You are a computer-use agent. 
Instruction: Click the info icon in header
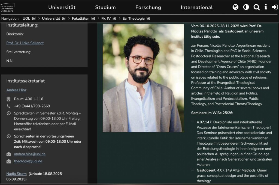click(x=266, y=7)
